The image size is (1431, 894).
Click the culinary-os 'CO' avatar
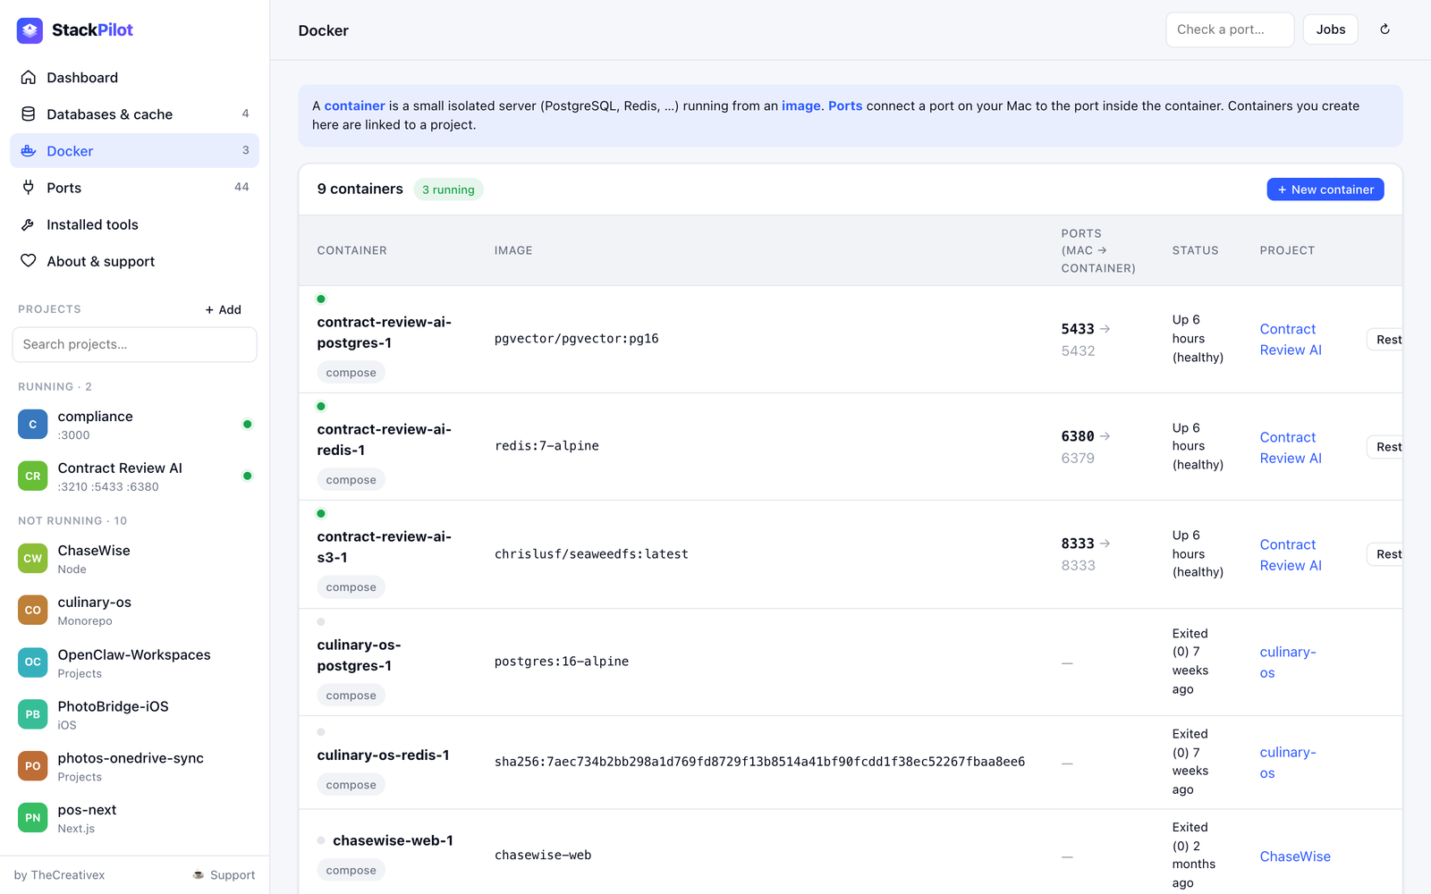[x=33, y=611]
